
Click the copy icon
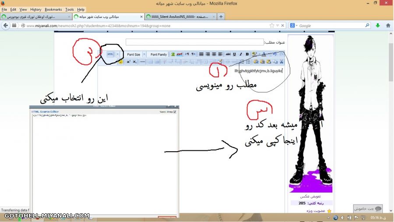(275, 62)
